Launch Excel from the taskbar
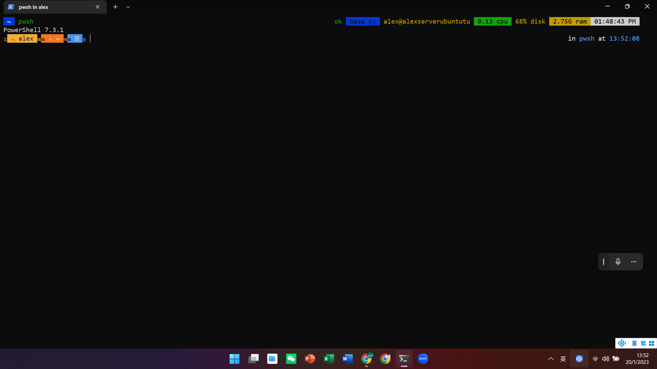Image resolution: width=657 pixels, height=369 pixels. pyautogui.click(x=328, y=359)
